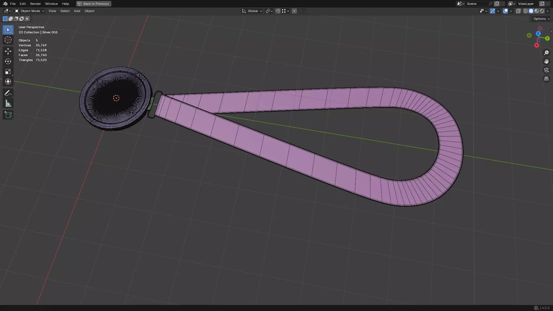Toggle snapping magnet on
The width and height of the screenshot is (553, 311).
pyautogui.click(x=278, y=11)
